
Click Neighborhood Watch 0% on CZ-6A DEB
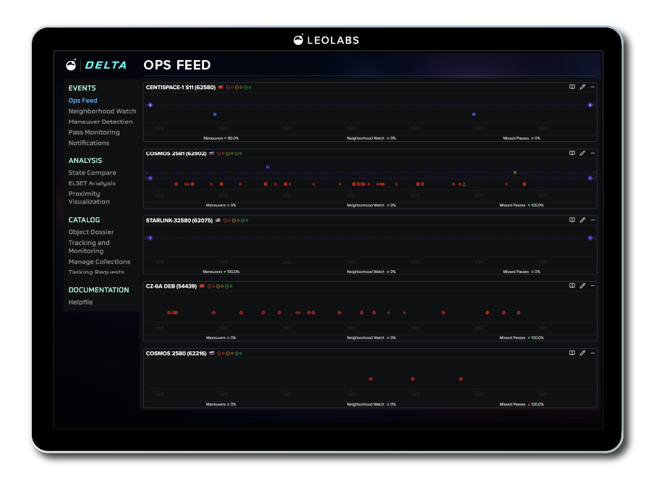point(371,337)
